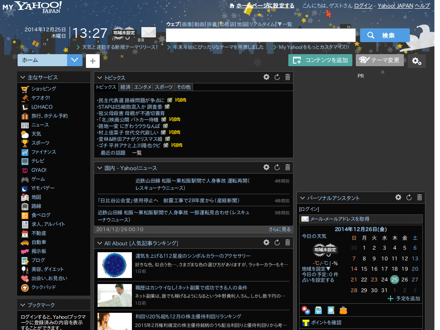Switch to the その他 tab in Topics
440x330 pixels.
pyautogui.click(x=183, y=87)
